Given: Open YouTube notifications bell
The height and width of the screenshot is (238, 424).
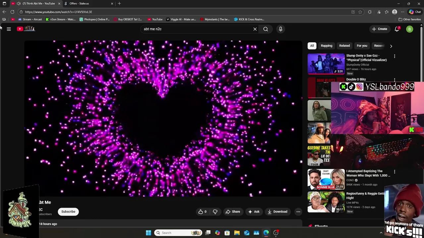Looking at the screenshot, I should [397, 29].
